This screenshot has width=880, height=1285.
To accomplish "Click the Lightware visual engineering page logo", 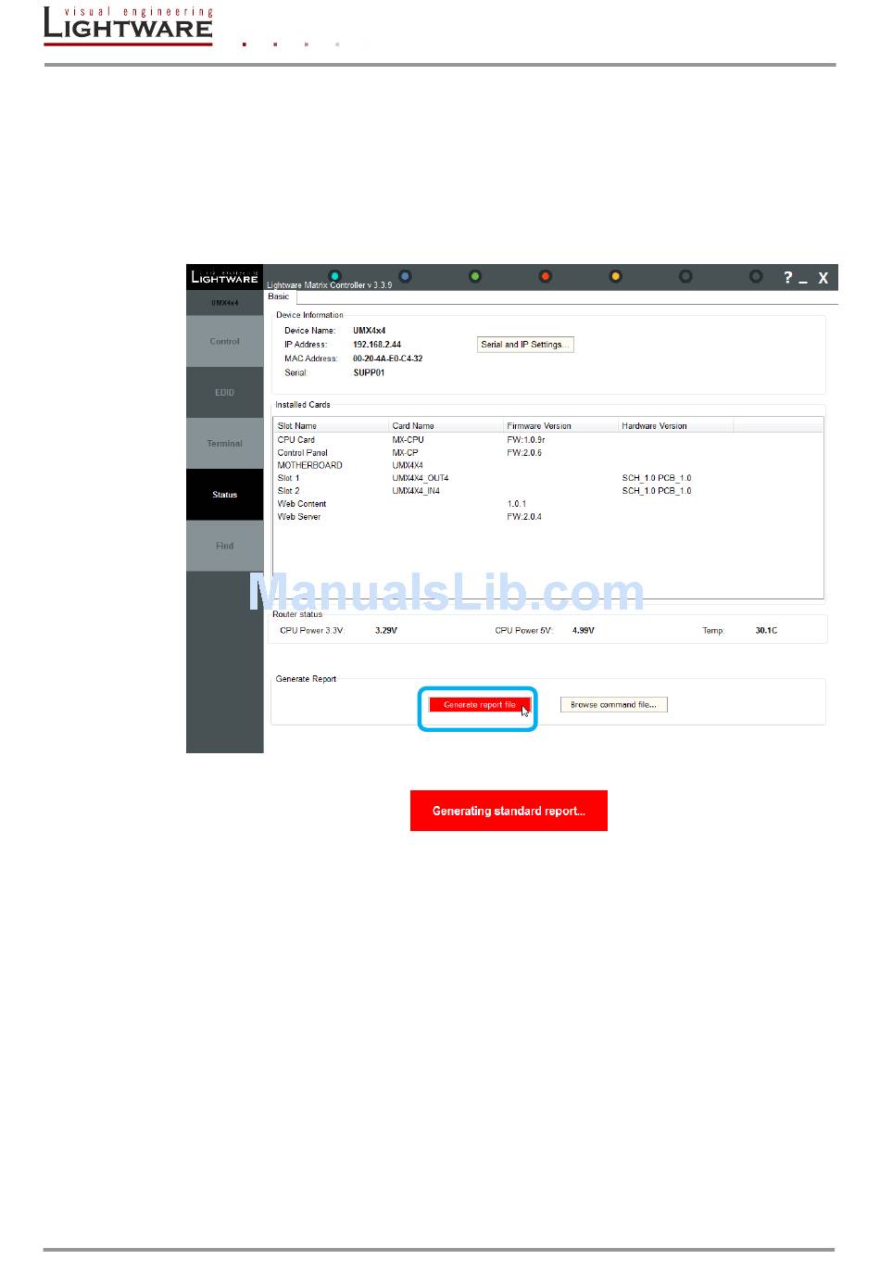I will coord(128,25).
